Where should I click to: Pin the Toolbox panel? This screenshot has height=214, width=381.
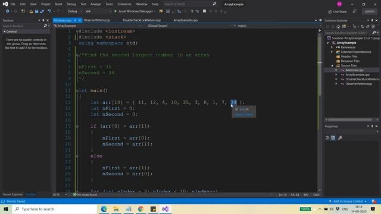43,20
